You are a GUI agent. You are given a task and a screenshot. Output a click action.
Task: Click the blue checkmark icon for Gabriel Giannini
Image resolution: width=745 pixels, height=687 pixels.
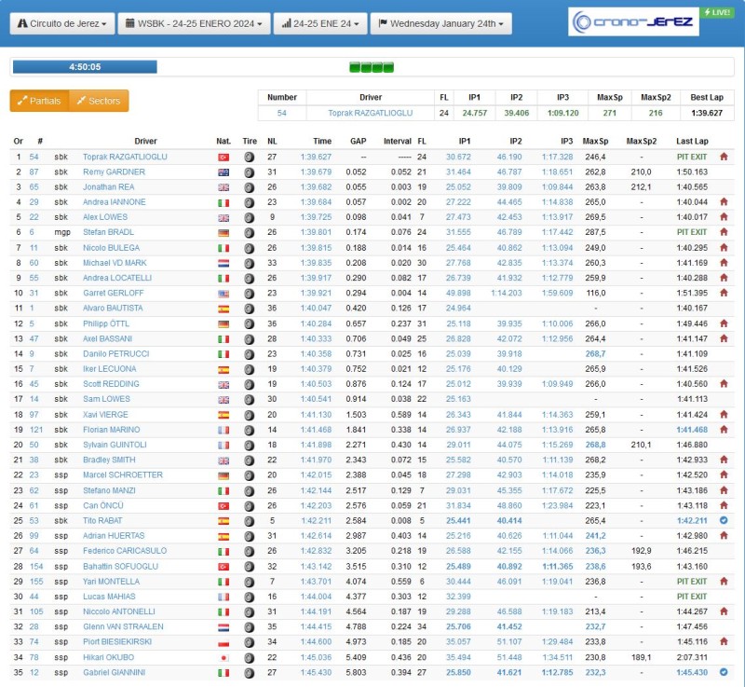tap(724, 671)
